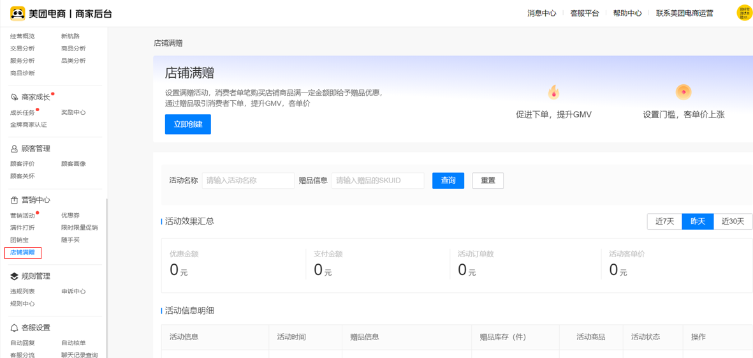Open the yellow user avatar in the header
The image size is (753, 358).
744,13
